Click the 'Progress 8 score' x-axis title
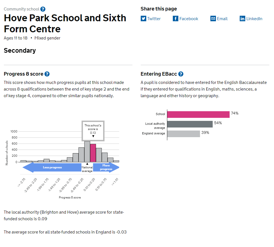The height and width of the screenshot is (247, 274). 70,197
